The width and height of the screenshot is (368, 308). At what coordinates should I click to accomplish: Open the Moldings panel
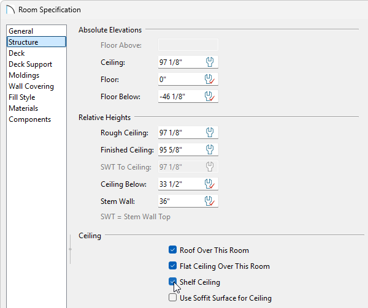[36, 75]
